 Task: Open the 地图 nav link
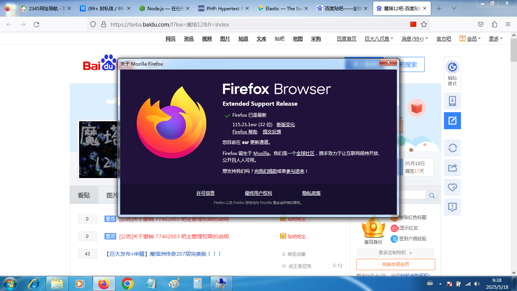(x=298, y=39)
